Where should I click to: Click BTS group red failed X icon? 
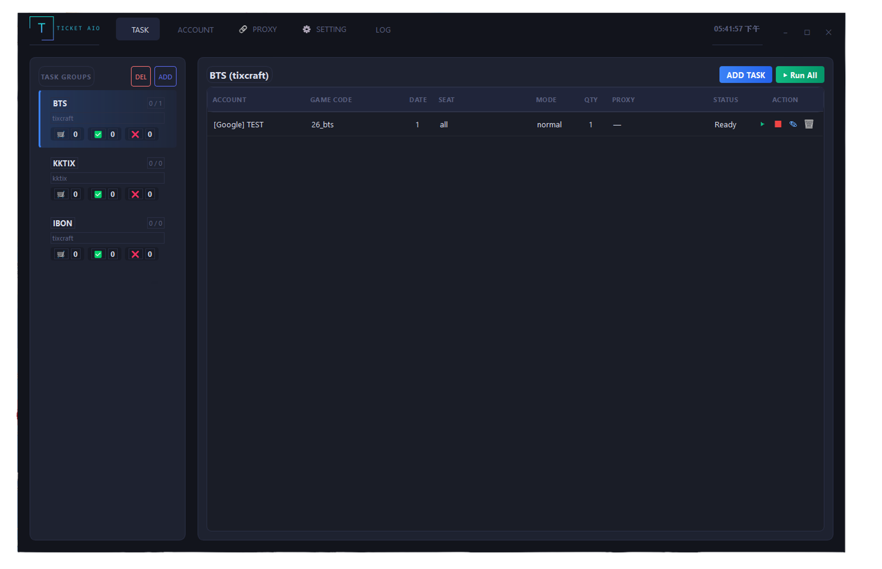(135, 134)
